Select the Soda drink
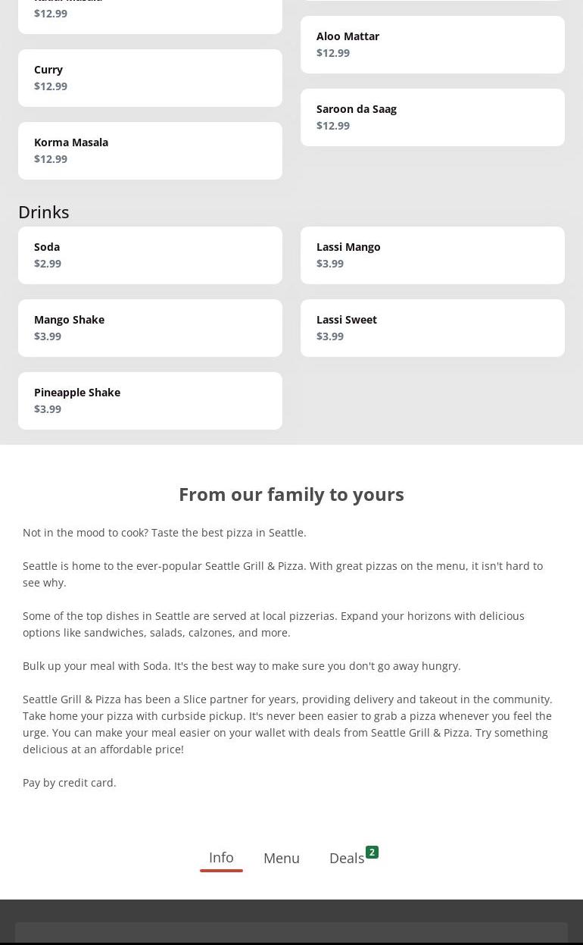Image resolution: width=583 pixels, height=945 pixels. tap(150, 255)
